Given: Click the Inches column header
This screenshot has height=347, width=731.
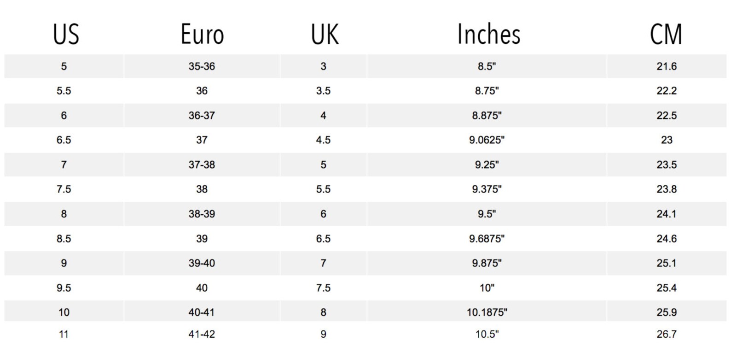Looking at the screenshot, I should 488,34.
